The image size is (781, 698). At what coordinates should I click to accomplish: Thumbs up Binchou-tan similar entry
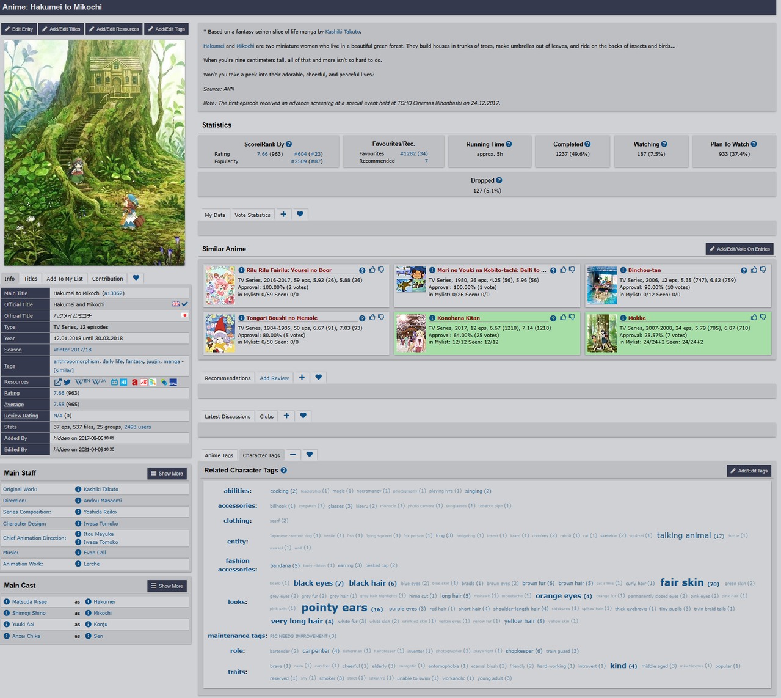click(754, 270)
